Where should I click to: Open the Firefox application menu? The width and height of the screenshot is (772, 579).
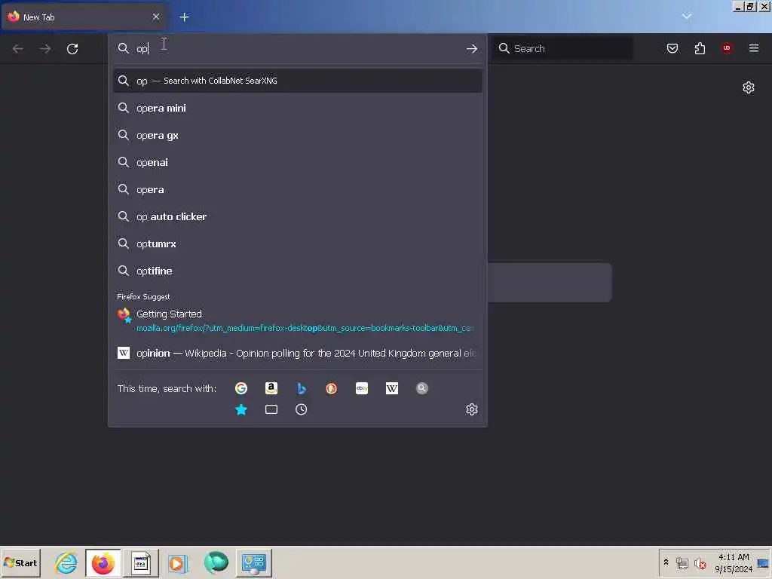pyautogui.click(x=754, y=48)
